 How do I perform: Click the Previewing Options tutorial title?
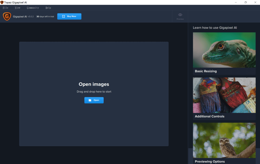pos(210,161)
